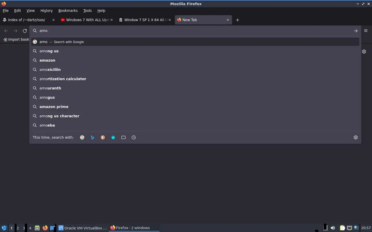
Task: Choose the 'amortization calculator' suggestion
Action: (x=195, y=79)
